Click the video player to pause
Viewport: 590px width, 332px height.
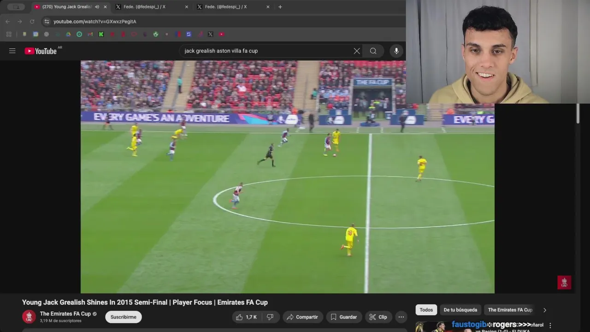click(x=288, y=177)
